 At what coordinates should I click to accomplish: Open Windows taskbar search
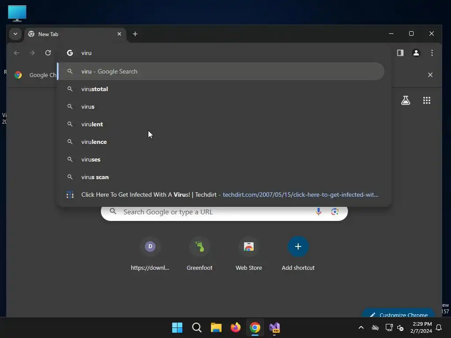[197, 327]
